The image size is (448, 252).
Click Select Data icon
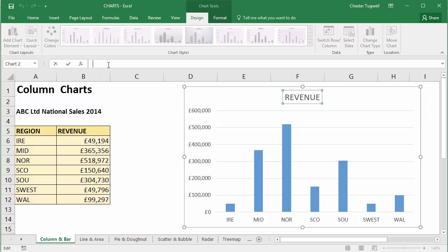349,37
